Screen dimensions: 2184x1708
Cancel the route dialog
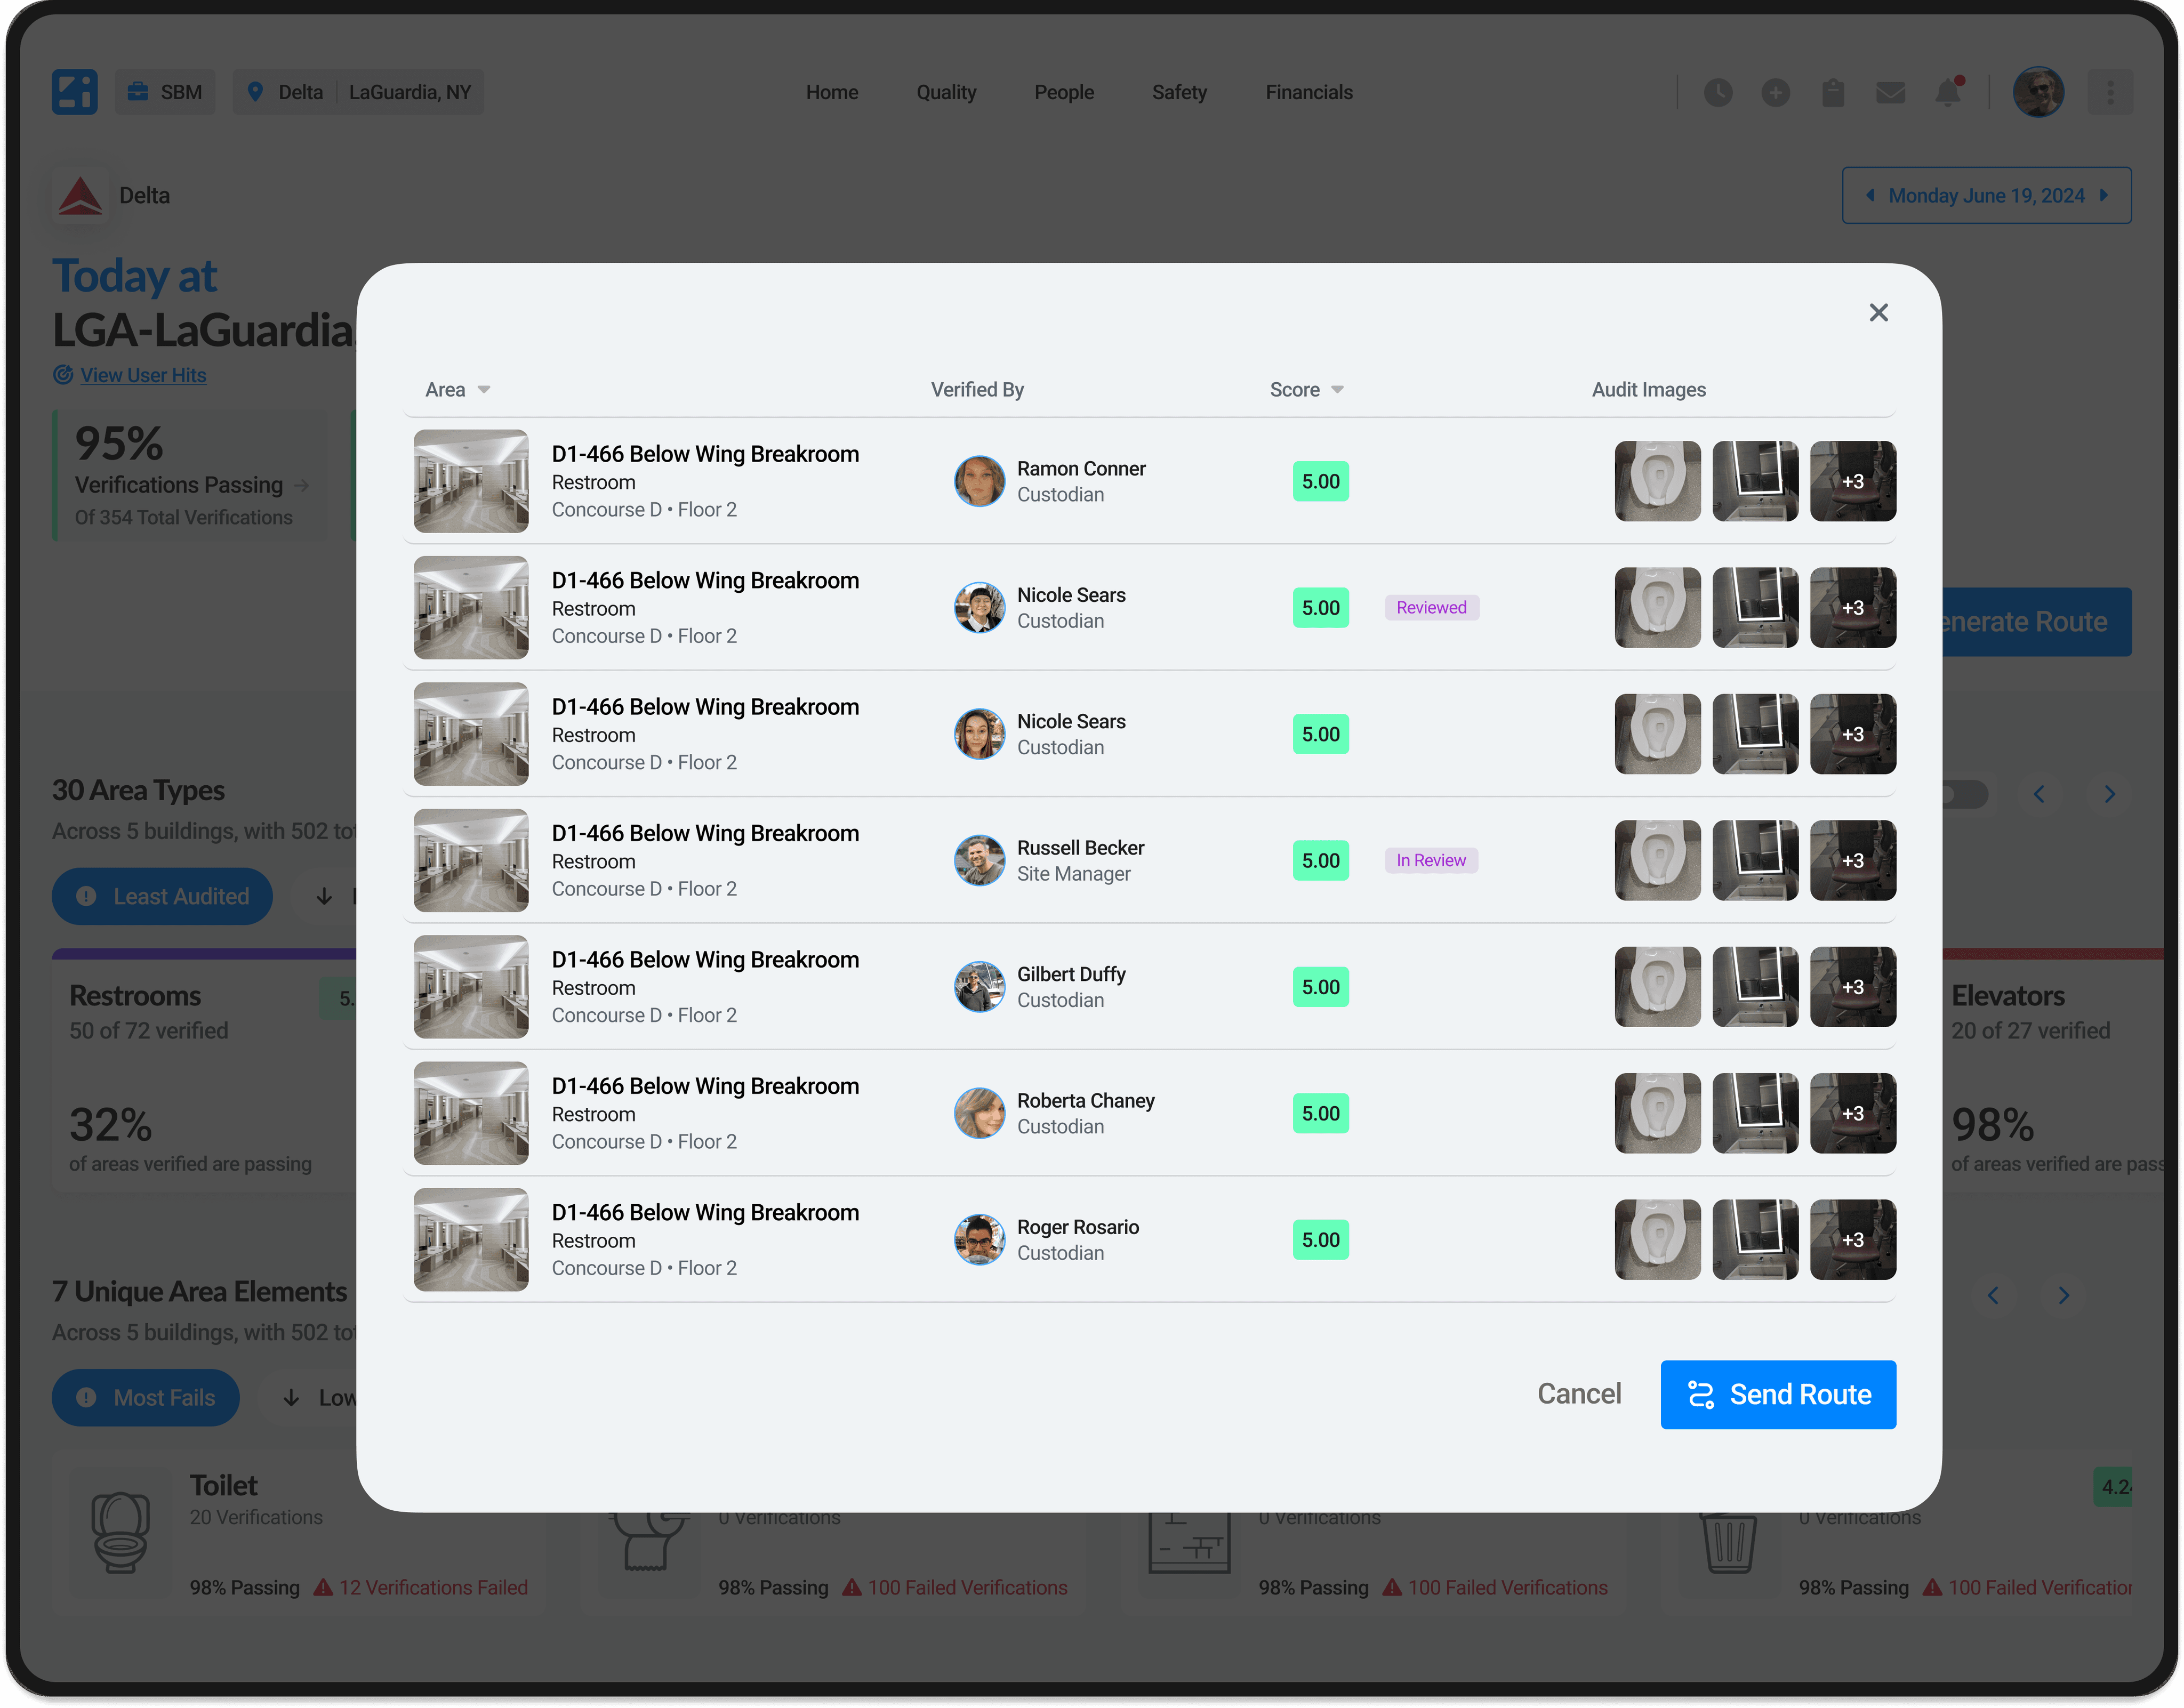1579,1394
